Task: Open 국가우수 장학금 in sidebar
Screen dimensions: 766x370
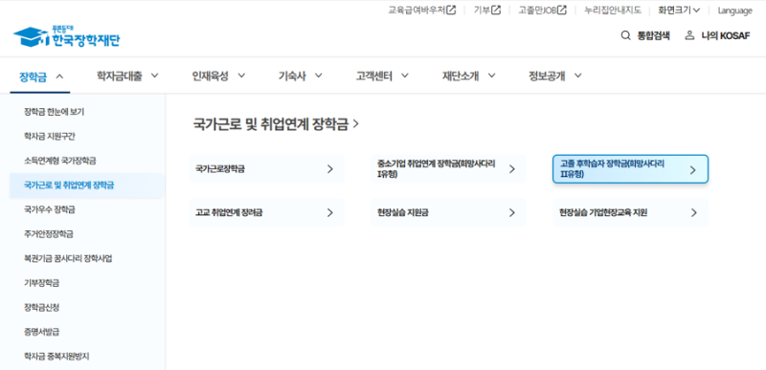Action: click(x=50, y=209)
